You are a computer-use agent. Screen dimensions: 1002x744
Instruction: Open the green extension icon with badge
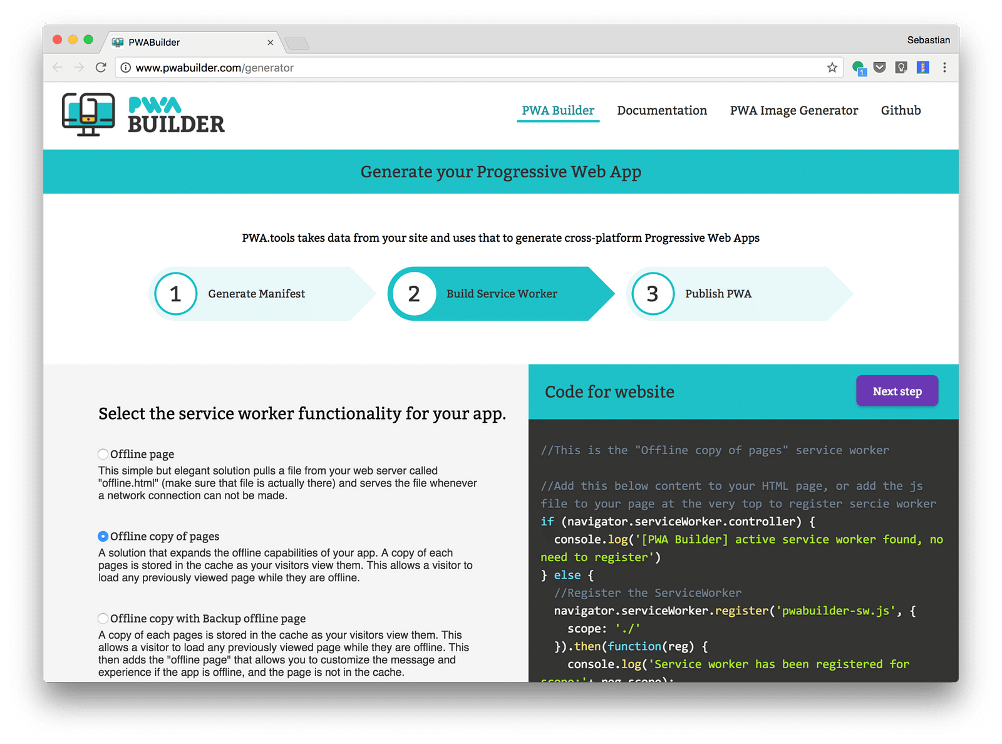859,68
